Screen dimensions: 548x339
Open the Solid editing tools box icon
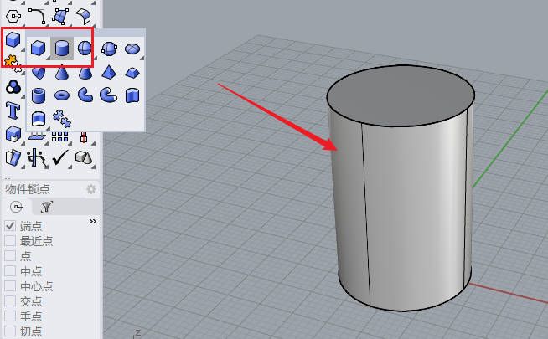coord(13,134)
